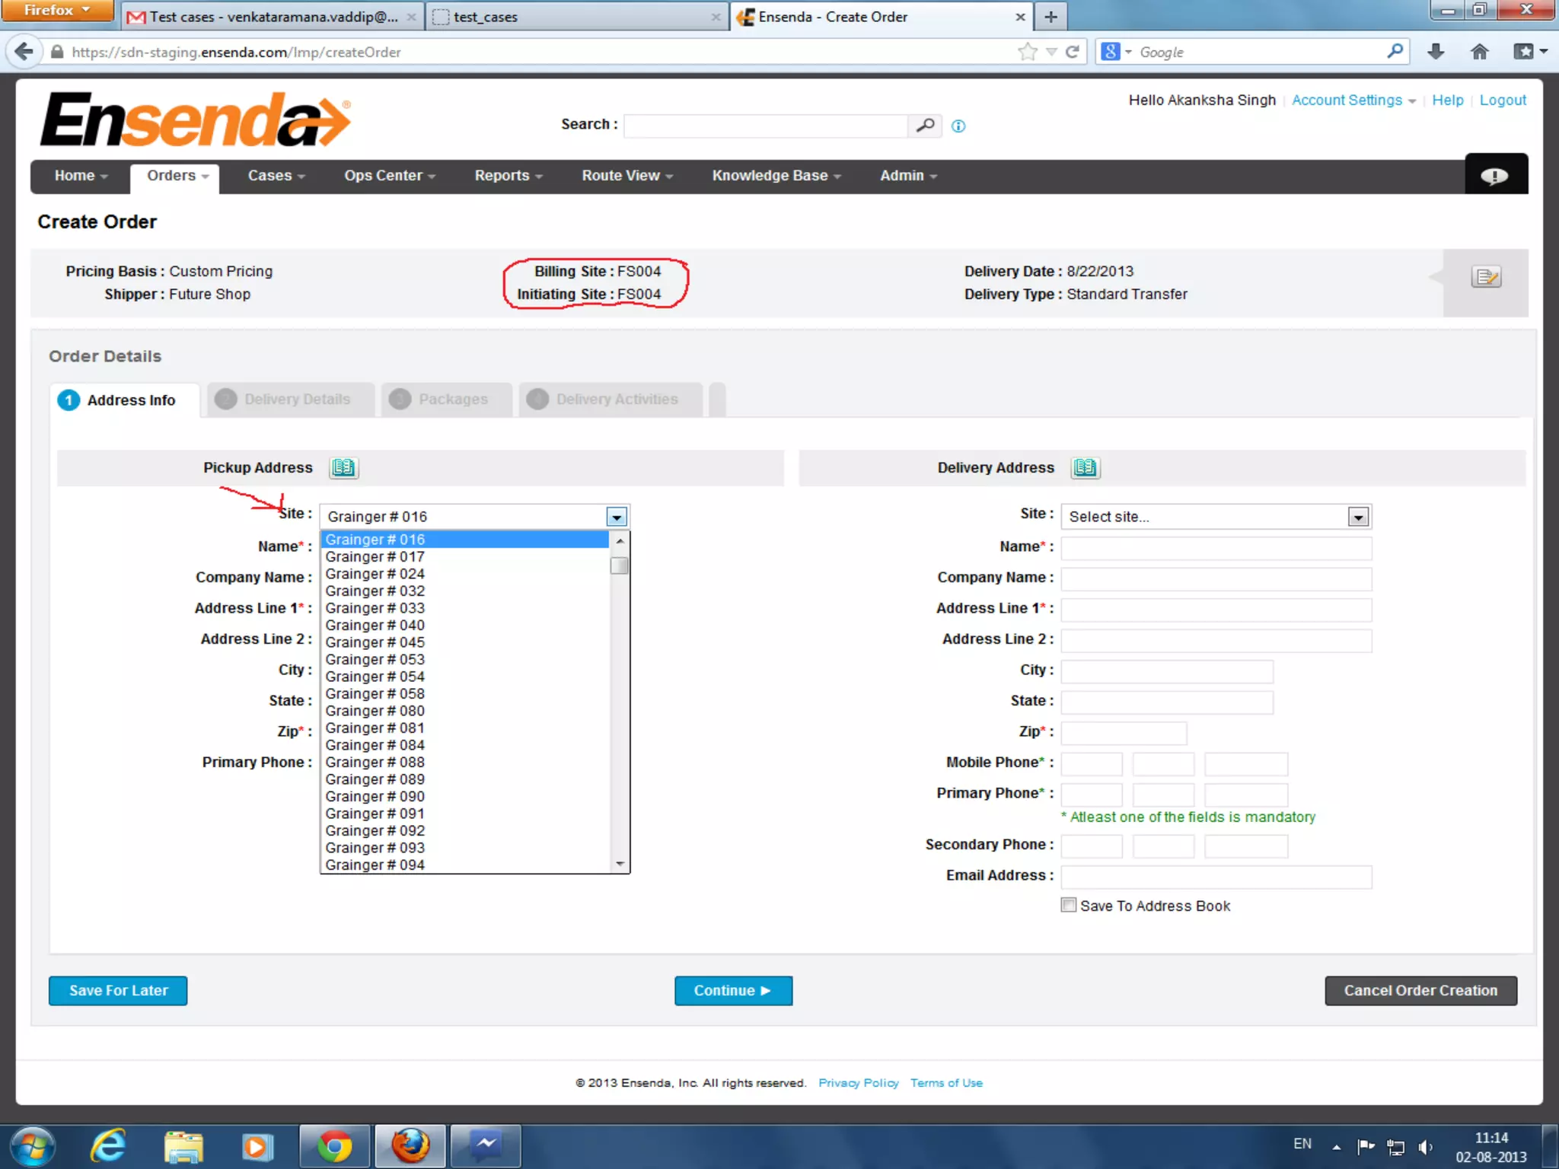Viewport: 1559px width, 1169px height.
Task: Click the site list scrollbar down arrow
Action: tap(620, 864)
